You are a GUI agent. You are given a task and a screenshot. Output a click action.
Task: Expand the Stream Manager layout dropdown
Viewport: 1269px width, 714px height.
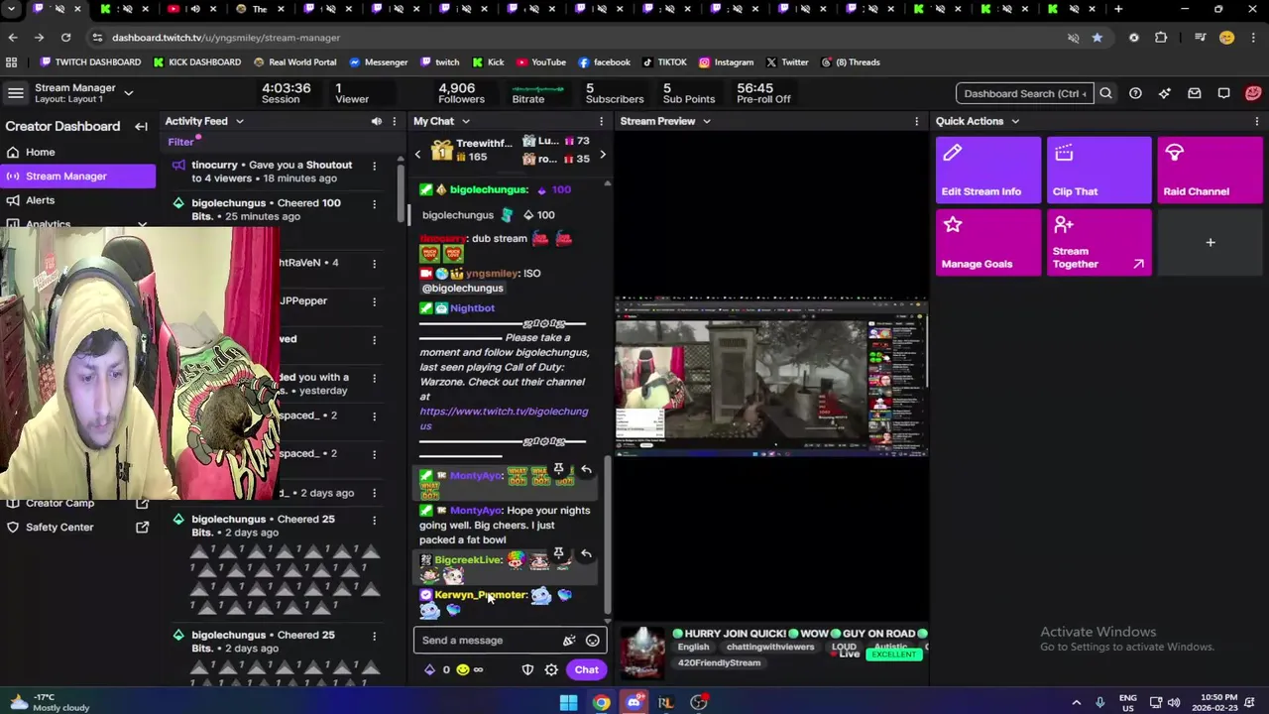128,93
